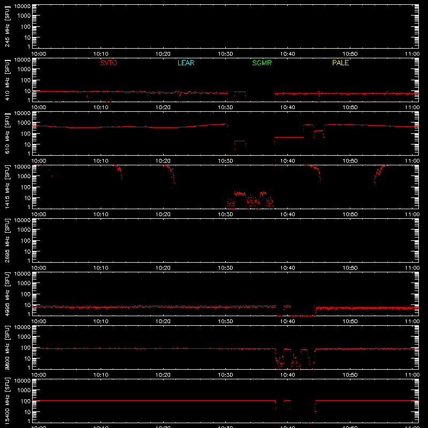Select the 2695 MHz [SFU] axis title
Image resolution: width=428 pixels, height=428 pixels.
coord(7,240)
